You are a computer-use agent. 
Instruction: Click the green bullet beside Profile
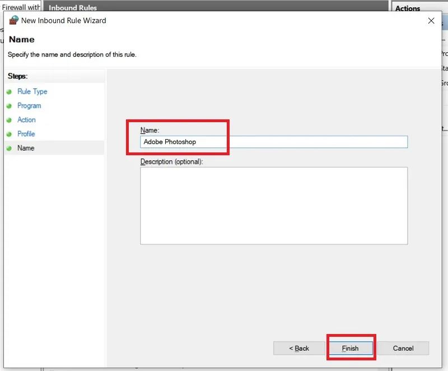pyautogui.click(x=9, y=134)
